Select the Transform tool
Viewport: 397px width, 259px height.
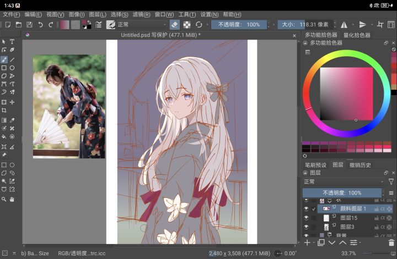click(x=4, y=102)
